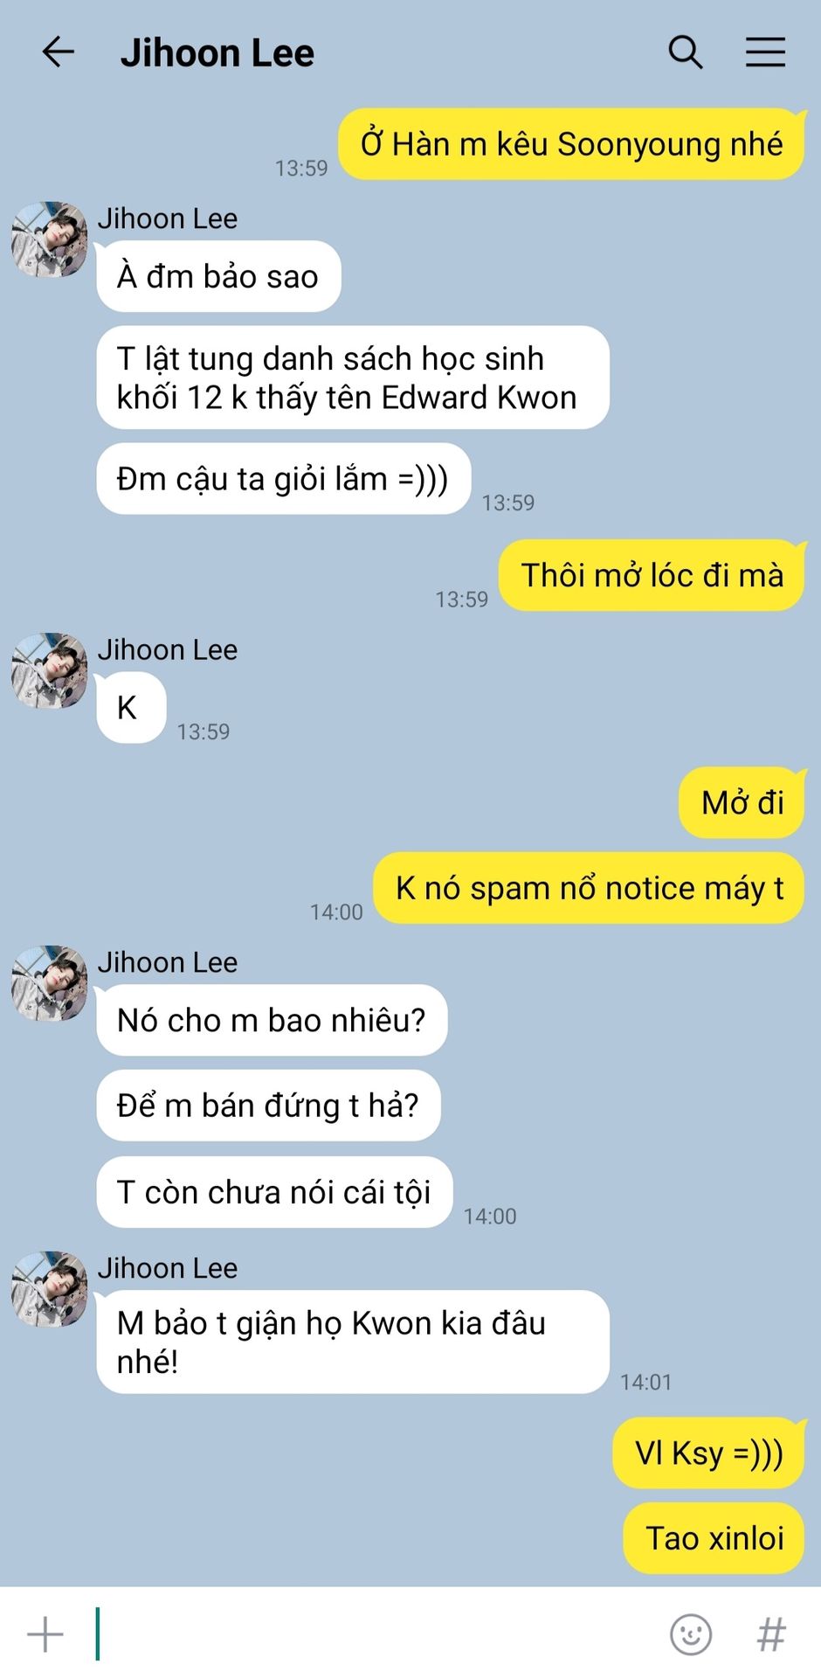Select the 'Edward Kwon' message bubble
The image size is (821, 1678).
coord(353,378)
